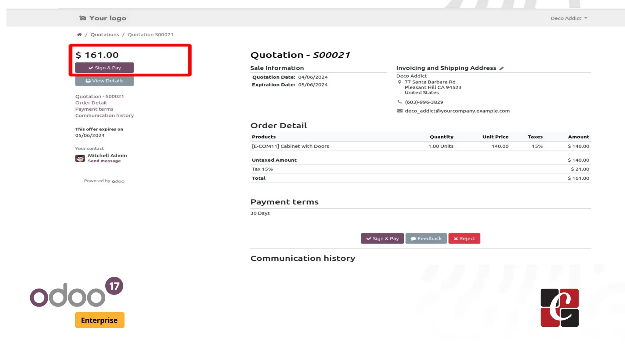Click the phone icon beside phone number
Viewport: 625px width, 352px height.
click(399, 102)
